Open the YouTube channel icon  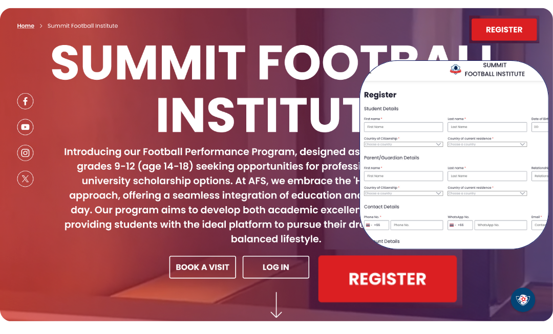[x=25, y=127]
